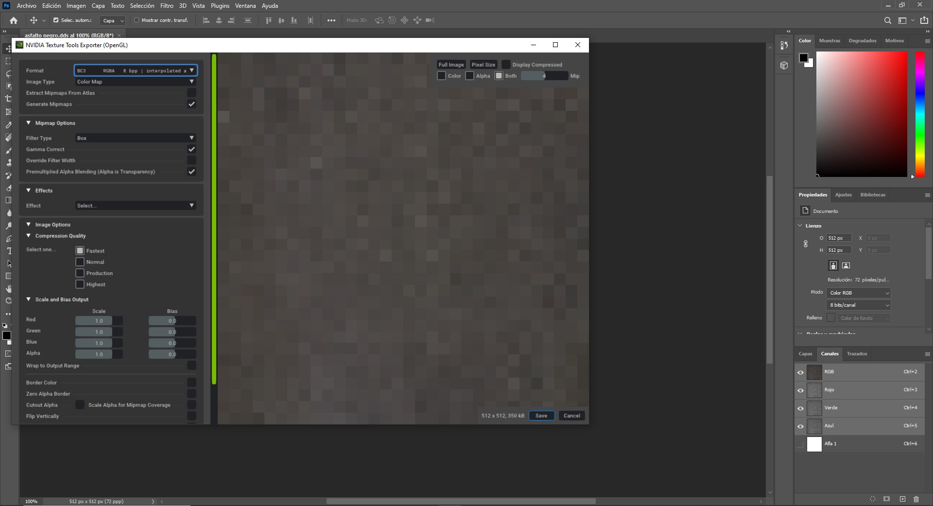This screenshot has width=933, height=506.
Task: Open the Filtro menu
Action: pyautogui.click(x=167, y=6)
